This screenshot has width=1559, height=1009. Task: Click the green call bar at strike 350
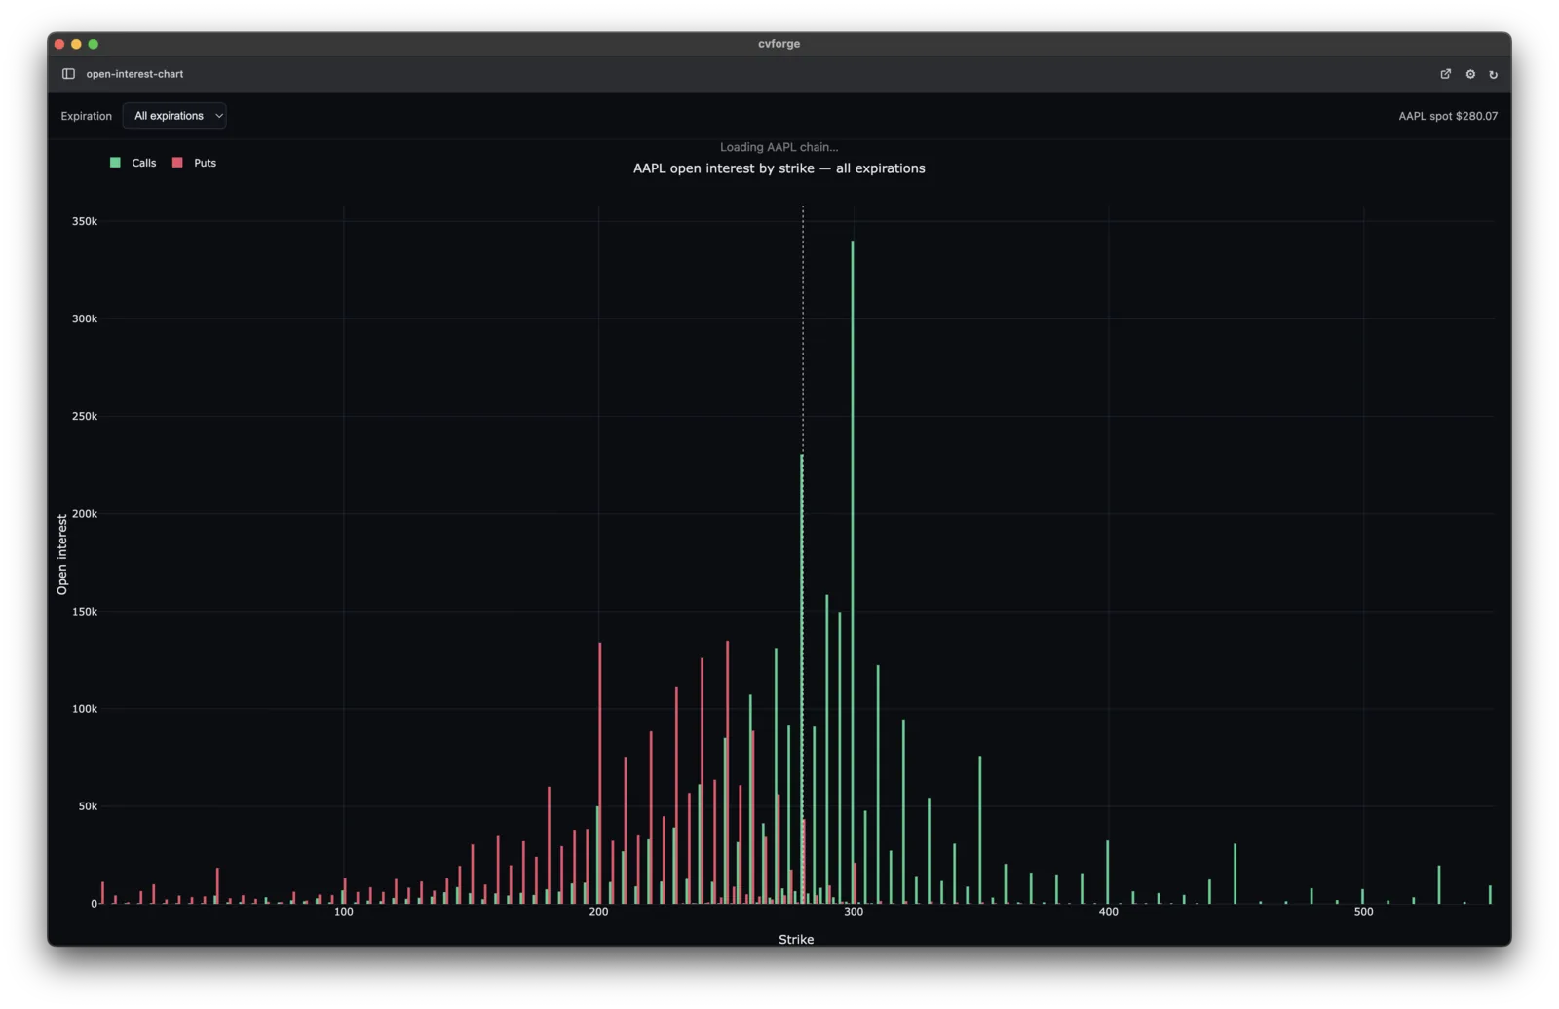click(x=980, y=830)
